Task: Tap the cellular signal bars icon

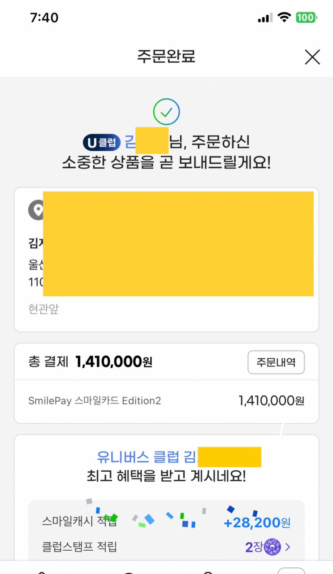Action: [x=265, y=18]
